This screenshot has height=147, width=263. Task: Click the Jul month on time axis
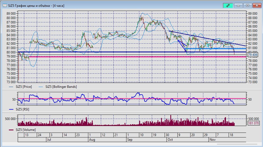pyautogui.click(x=49, y=140)
